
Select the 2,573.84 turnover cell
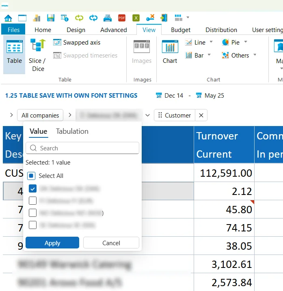(224, 282)
